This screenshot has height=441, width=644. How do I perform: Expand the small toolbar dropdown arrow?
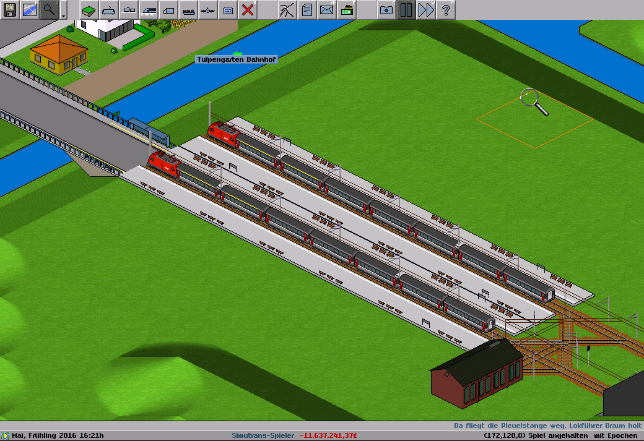[64, 12]
